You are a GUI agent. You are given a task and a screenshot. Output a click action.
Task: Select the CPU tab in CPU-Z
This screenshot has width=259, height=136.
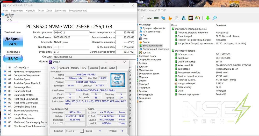[53, 68]
